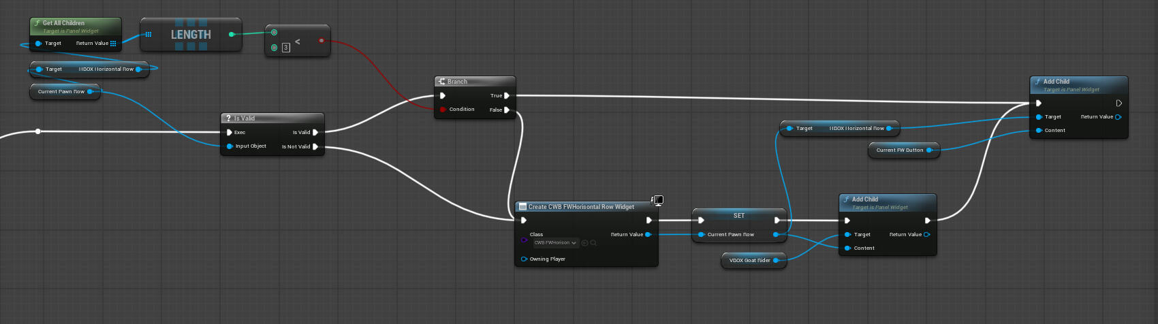Open the Class dropdown on Create Widget node
Viewport: 1158px width, 324px height.
coord(555,243)
